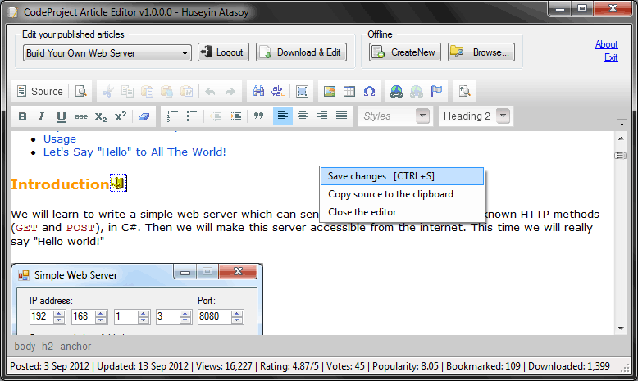
Task: Insert special character omega icon
Action: 369,91
